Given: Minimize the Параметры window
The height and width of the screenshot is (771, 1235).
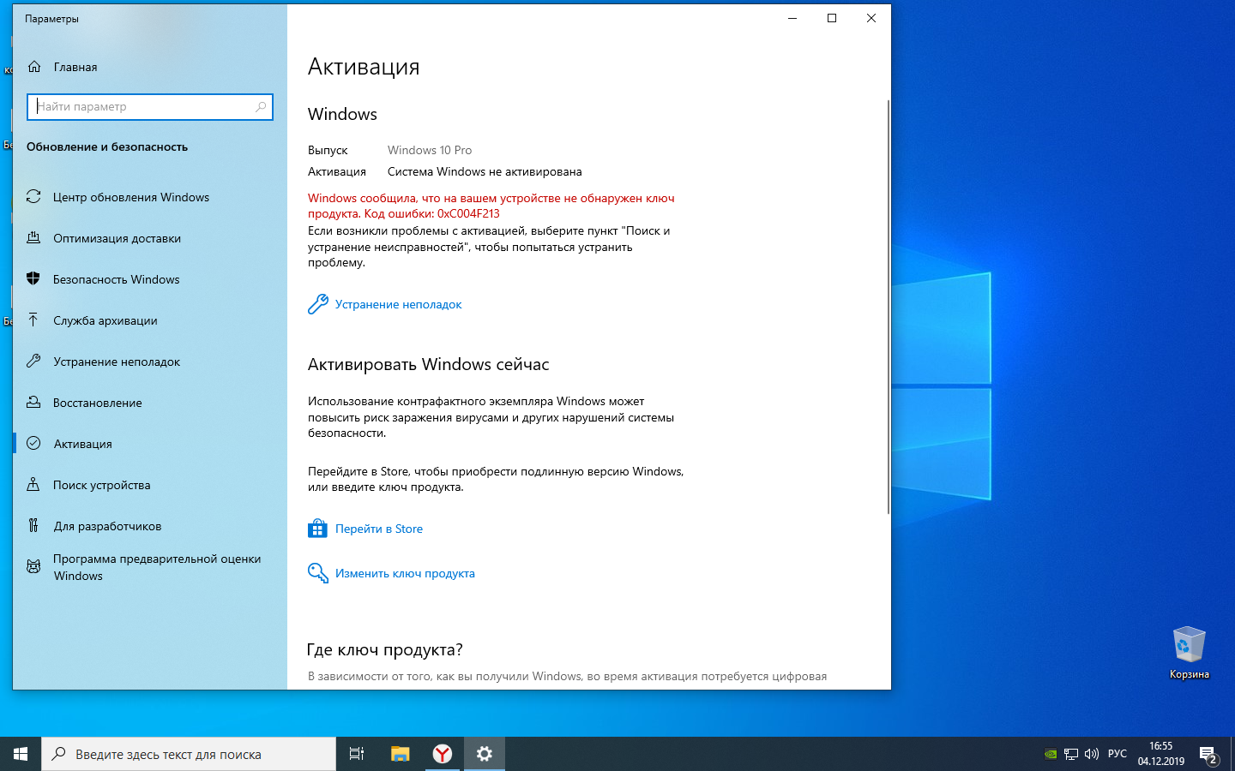Looking at the screenshot, I should (x=792, y=18).
